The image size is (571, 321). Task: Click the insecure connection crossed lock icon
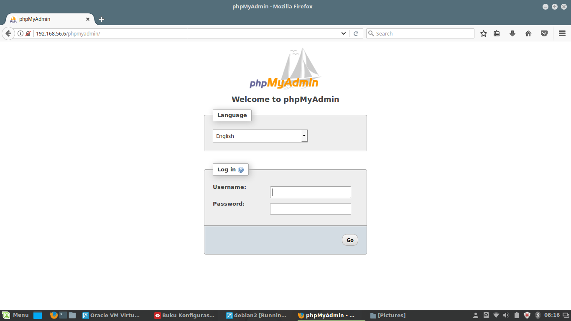point(28,33)
